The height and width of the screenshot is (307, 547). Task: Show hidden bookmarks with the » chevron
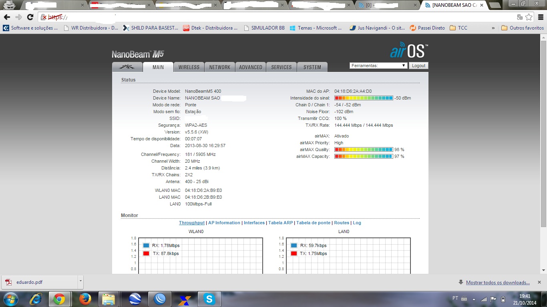tap(493, 28)
